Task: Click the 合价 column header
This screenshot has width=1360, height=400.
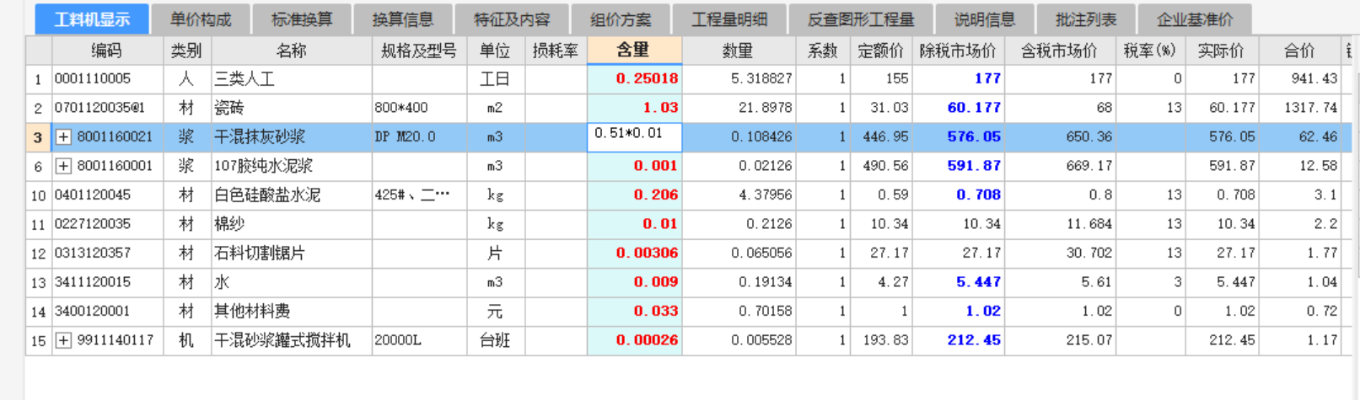Action: point(1299,51)
